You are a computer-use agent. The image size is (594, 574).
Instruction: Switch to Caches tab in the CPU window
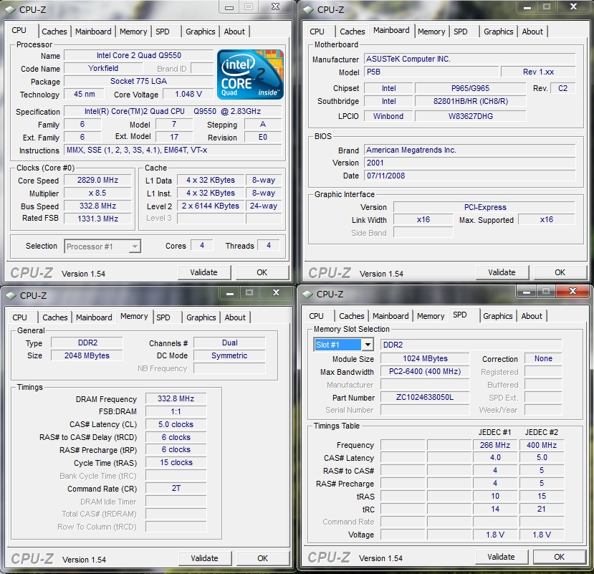point(54,32)
